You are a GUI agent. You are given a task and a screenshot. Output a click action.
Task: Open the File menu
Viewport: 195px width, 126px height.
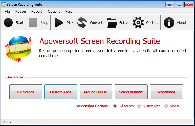coord(7,11)
